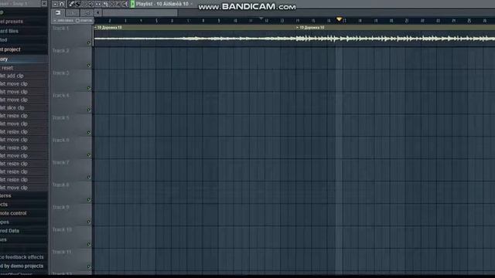
Task: Select the Track 10 header label
Action: [x=62, y=230]
